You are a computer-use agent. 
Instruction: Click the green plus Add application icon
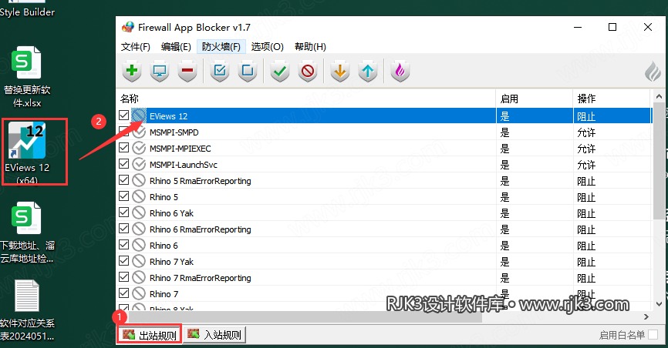click(132, 71)
